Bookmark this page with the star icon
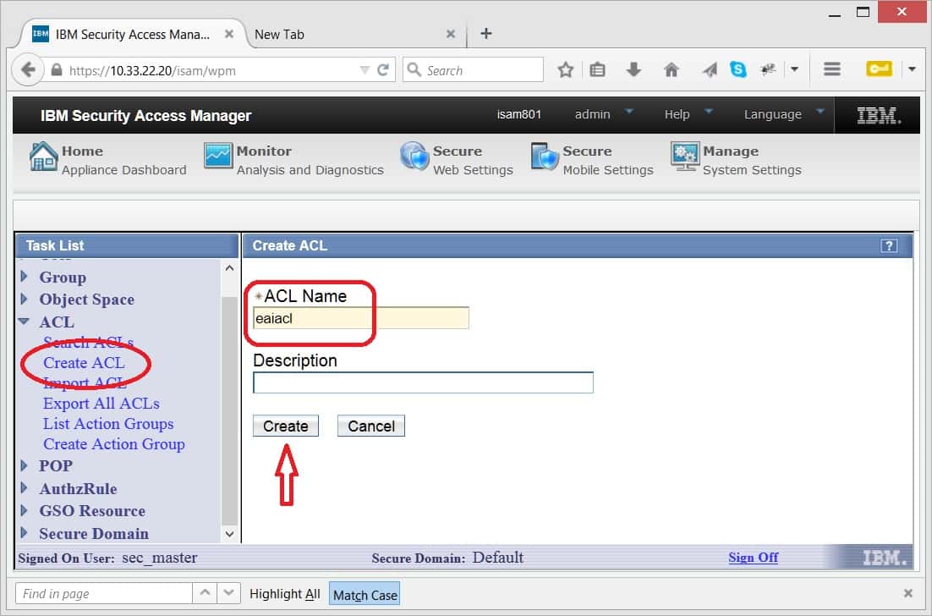The image size is (932, 616). pyautogui.click(x=565, y=70)
